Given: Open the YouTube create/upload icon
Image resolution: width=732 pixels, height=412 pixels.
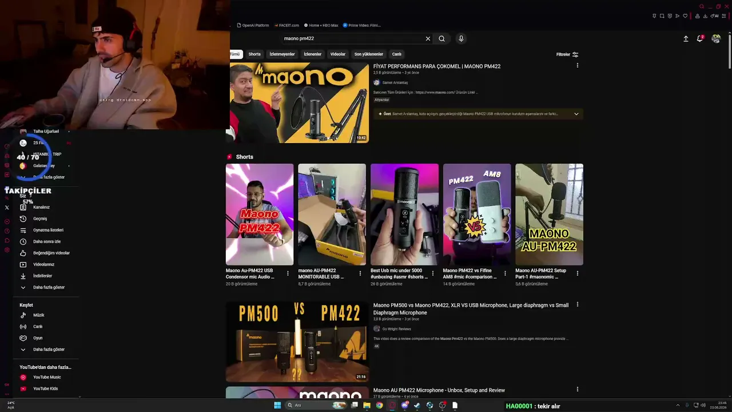Looking at the screenshot, I should click(x=686, y=38).
